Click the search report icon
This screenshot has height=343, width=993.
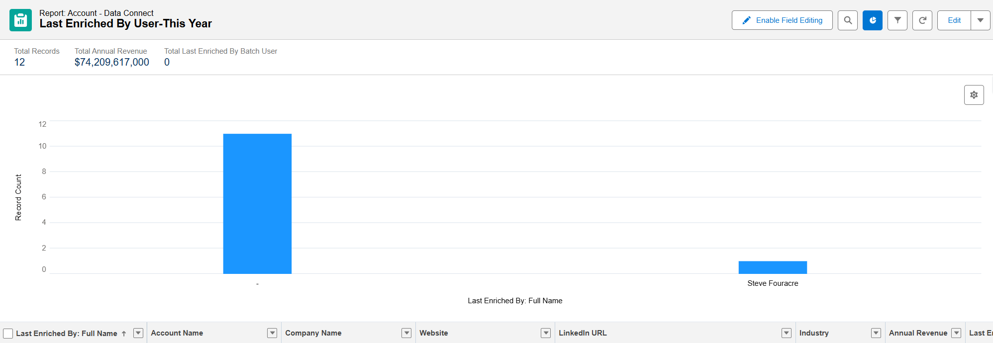(x=847, y=20)
